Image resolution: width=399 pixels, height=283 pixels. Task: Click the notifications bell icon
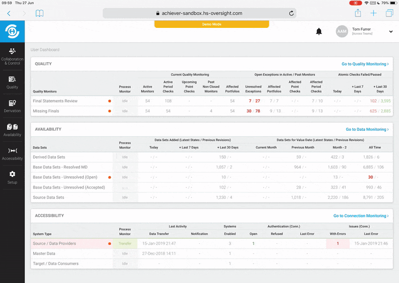click(x=319, y=32)
